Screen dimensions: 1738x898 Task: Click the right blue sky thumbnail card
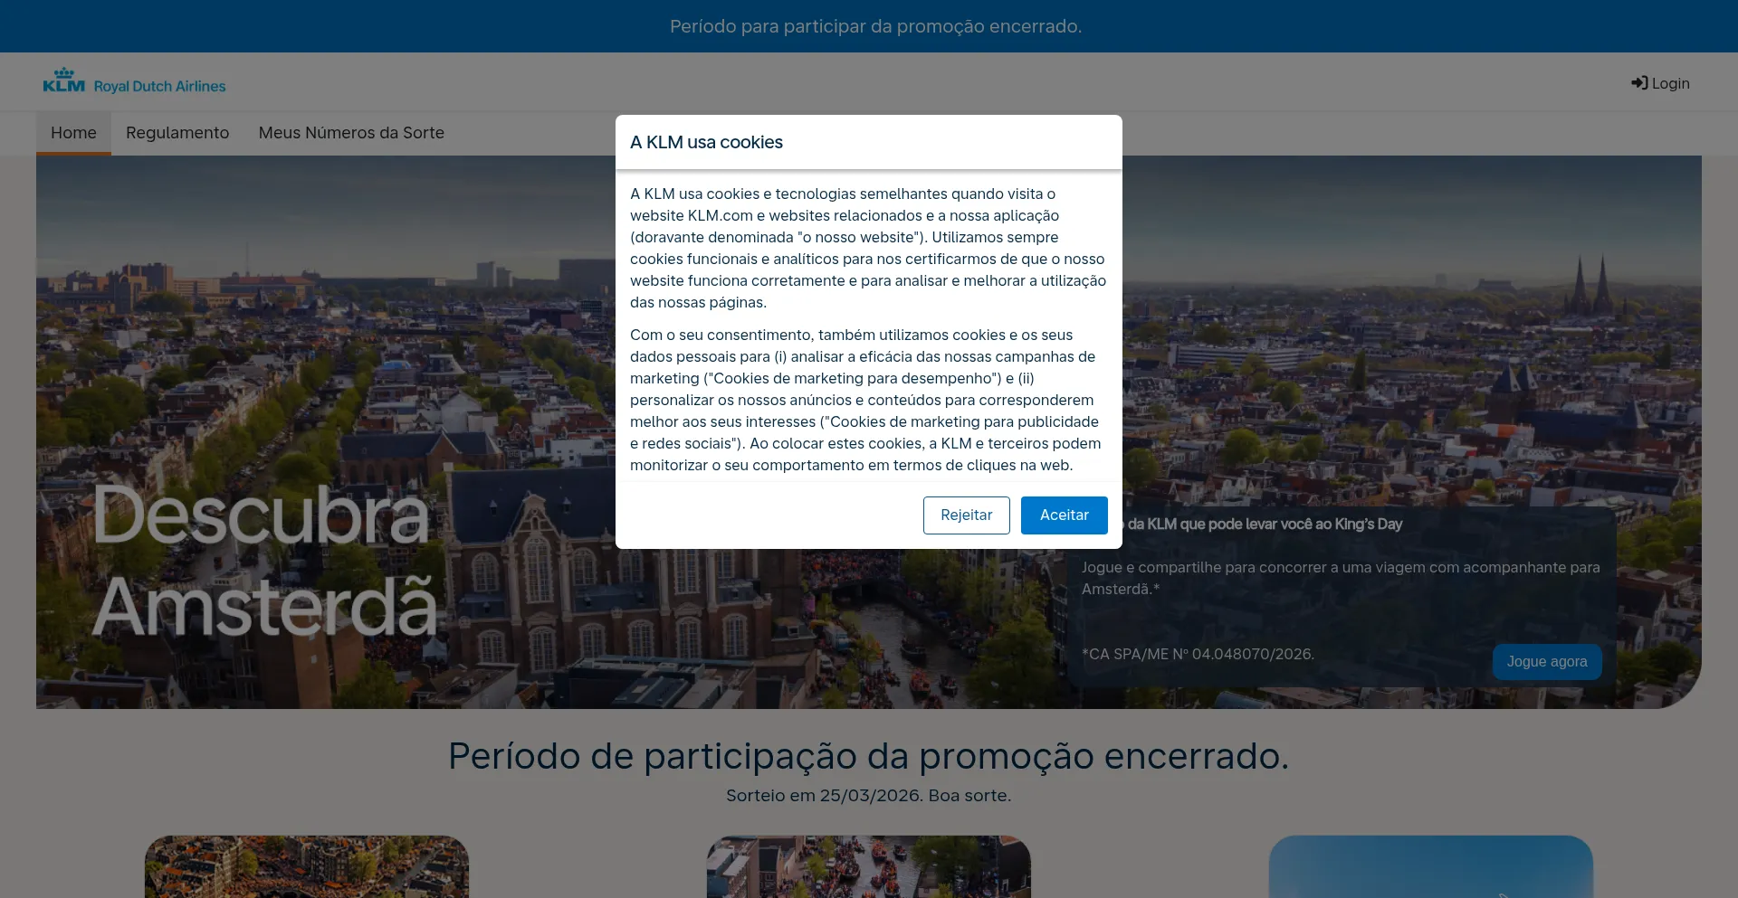[1431, 866]
